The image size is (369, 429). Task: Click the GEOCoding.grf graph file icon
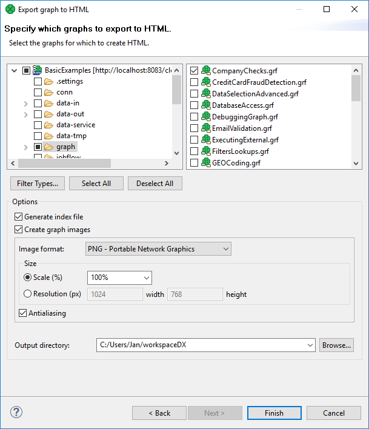[205, 163]
